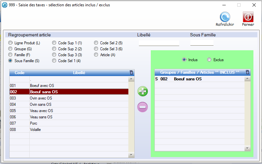This screenshot has height=164, width=262.
Task: Select the Ligne Produit (L) radio button
Action: pyautogui.click(x=11, y=43)
